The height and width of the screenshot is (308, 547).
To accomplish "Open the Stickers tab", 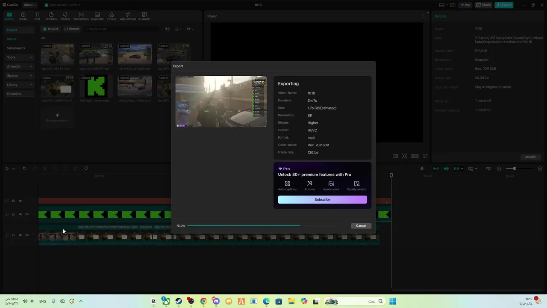I will pyautogui.click(x=51, y=16).
